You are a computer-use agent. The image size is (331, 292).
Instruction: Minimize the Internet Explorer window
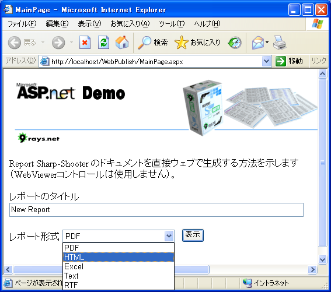294,10
